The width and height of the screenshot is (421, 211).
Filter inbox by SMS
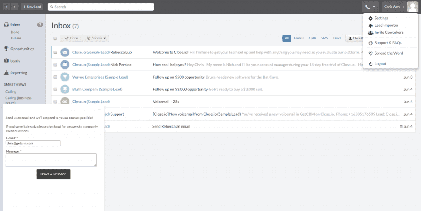coord(324,38)
